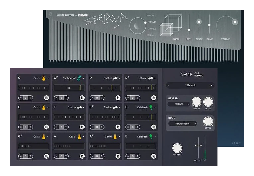Select Antique mode in Speldosa
Viewport: 254px width, 176px height.
(152, 29)
